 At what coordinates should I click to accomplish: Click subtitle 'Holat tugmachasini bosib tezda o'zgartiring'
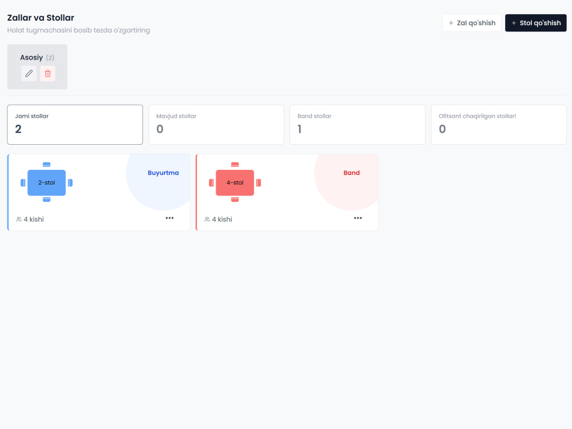tap(78, 30)
